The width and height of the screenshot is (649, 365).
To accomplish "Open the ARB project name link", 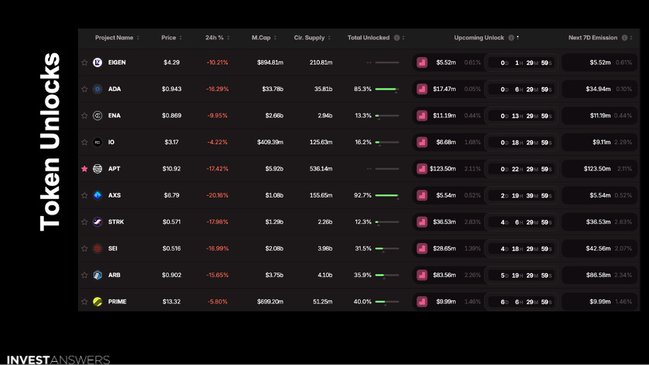I will [114, 275].
